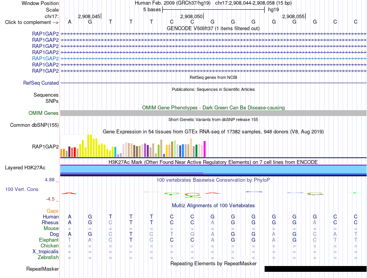Click the light blue H3K27Ac signal band

click(x=213, y=169)
